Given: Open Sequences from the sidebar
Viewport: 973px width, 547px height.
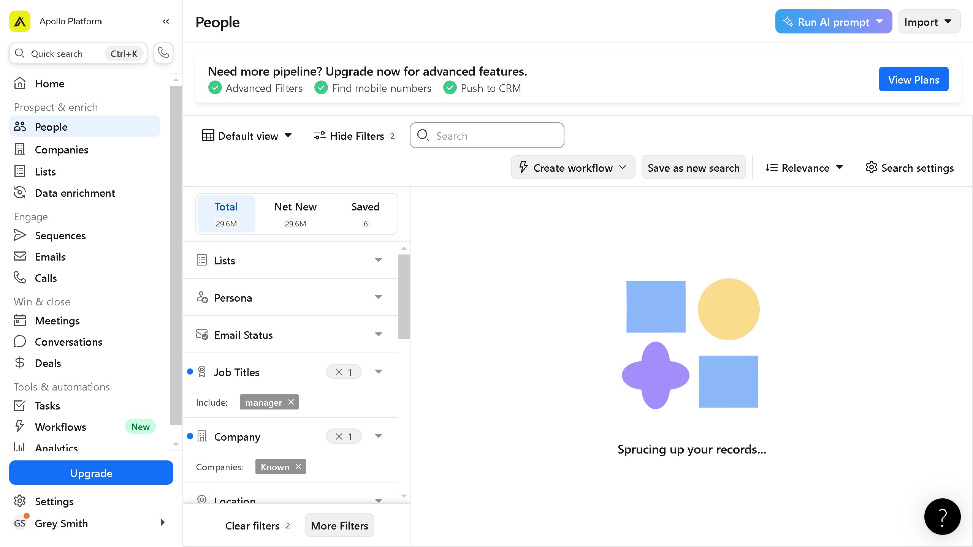Looking at the screenshot, I should [x=60, y=236].
